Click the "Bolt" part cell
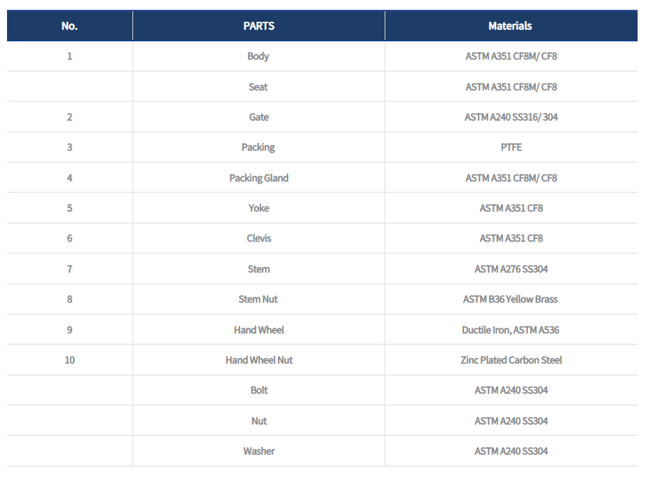This screenshot has width=646, height=479. pyautogui.click(x=259, y=390)
